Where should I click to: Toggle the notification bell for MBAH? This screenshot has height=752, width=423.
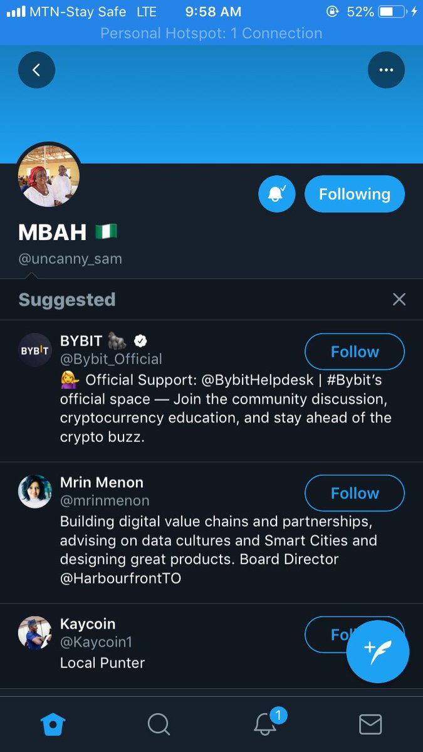pos(276,194)
